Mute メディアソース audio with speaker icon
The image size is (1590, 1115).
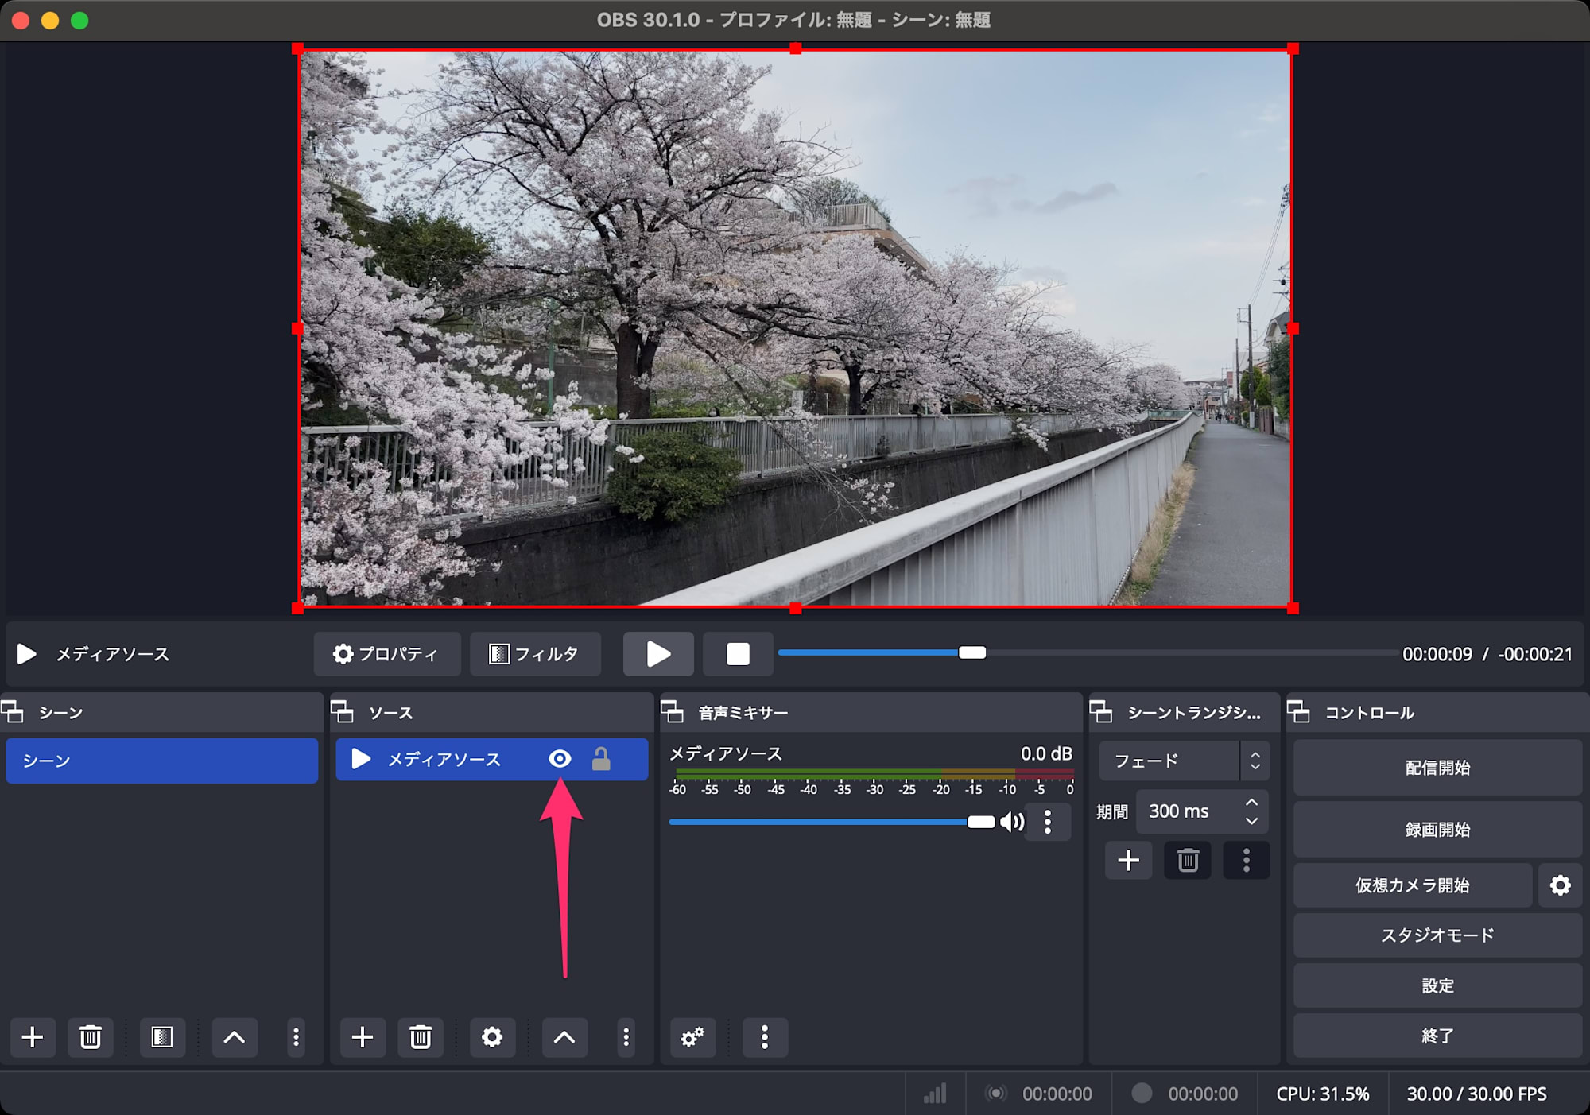click(x=1012, y=822)
